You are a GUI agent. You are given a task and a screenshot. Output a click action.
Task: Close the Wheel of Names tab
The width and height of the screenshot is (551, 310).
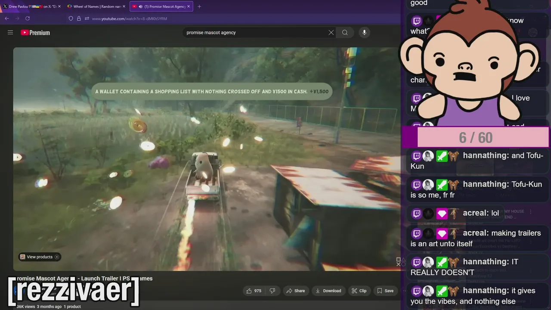[124, 6]
